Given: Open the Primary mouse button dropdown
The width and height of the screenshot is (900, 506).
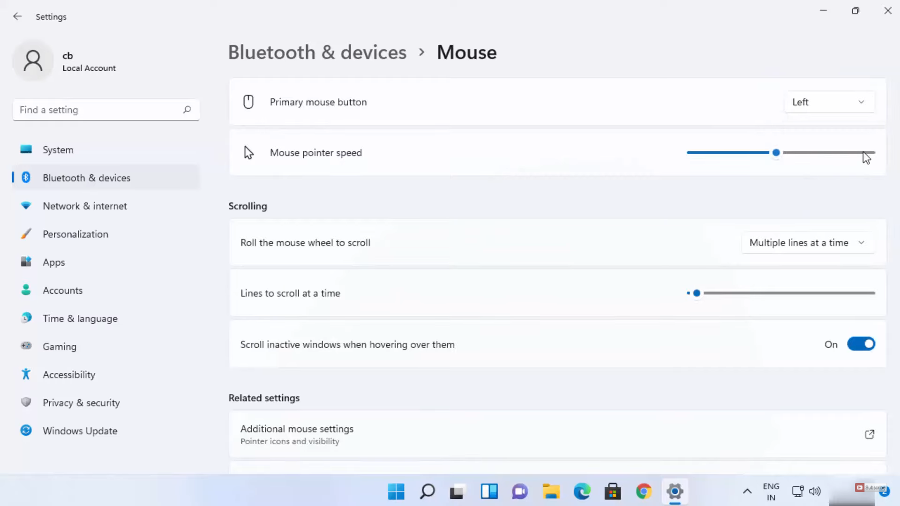Looking at the screenshot, I should [828, 102].
